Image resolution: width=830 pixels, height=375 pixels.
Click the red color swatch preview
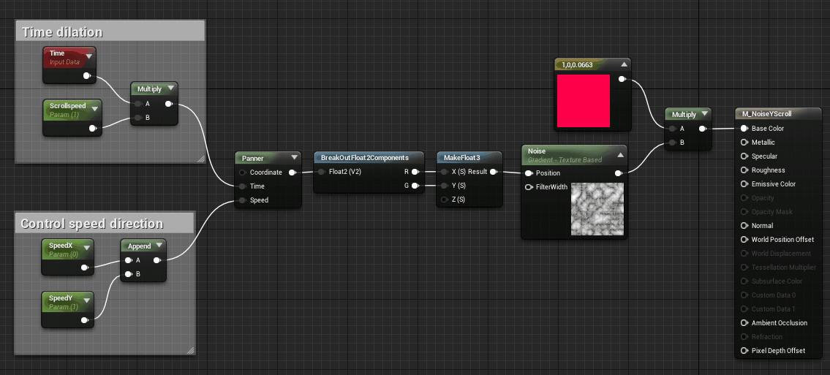(584, 101)
